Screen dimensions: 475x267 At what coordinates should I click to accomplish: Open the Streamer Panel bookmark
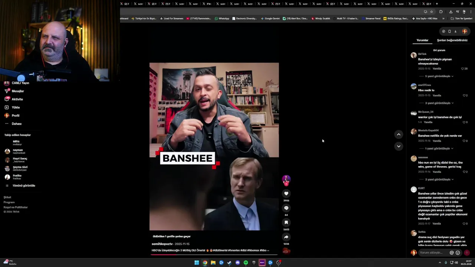tap(371, 19)
